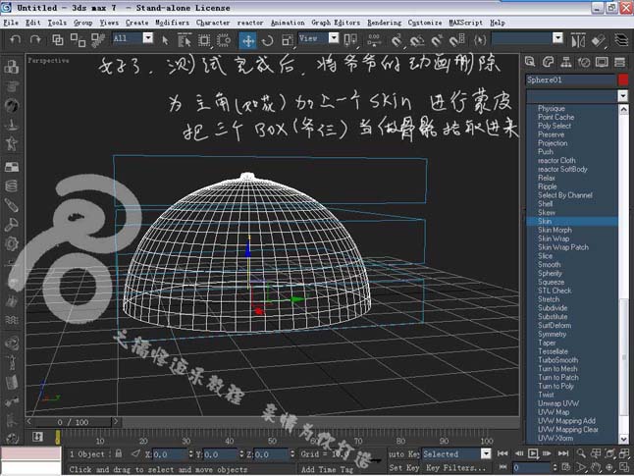This screenshot has width=634, height=476.
Task: Click the time slider right arrow
Action: (116, 421)
